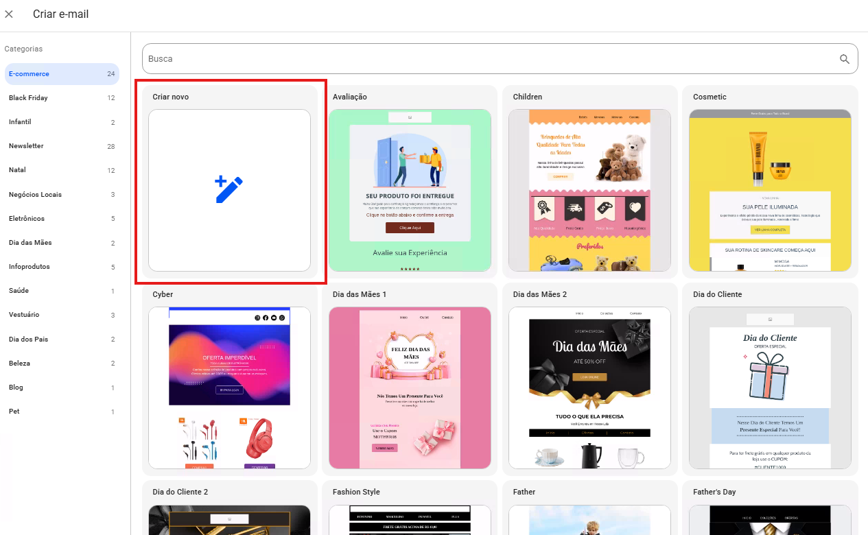Switch to the Blog category
868x535 pixels.
(62, 388)
